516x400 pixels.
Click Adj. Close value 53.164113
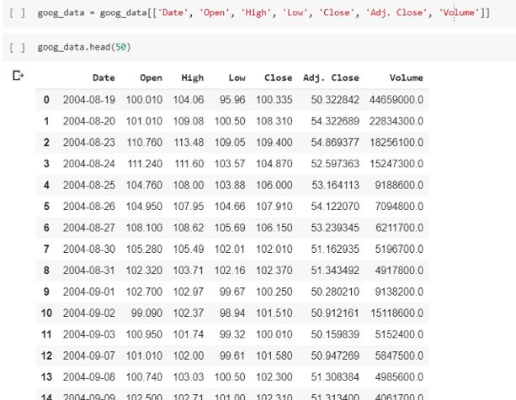tap(335, 185)
